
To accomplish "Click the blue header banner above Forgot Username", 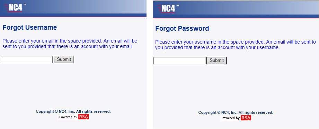I will 73,9.
